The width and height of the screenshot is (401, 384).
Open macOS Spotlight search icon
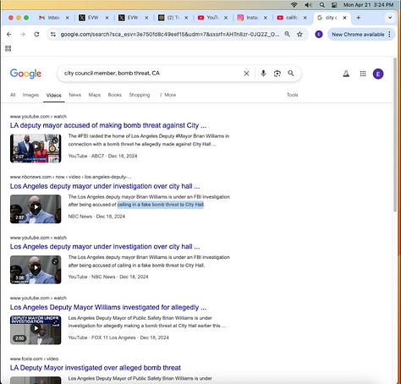(x=321, y=5)
